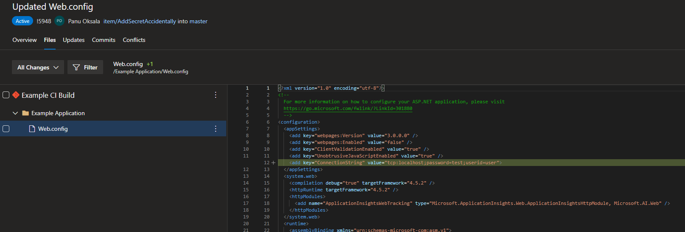Click the go.microsoft.com fwlink URL in code
685x232 pixels.
pyautogui.click(x=348, y=108)
